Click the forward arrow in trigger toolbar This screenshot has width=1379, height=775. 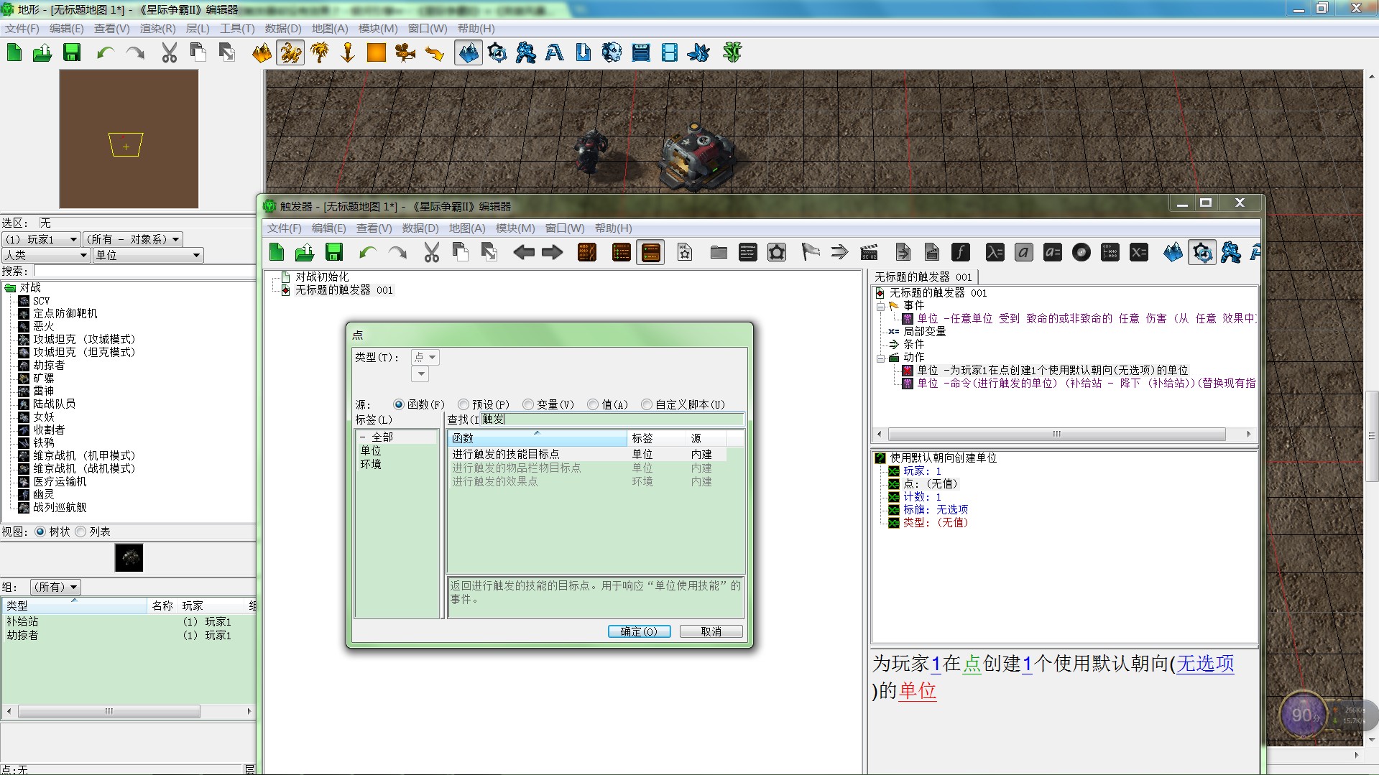coord(552,252)
